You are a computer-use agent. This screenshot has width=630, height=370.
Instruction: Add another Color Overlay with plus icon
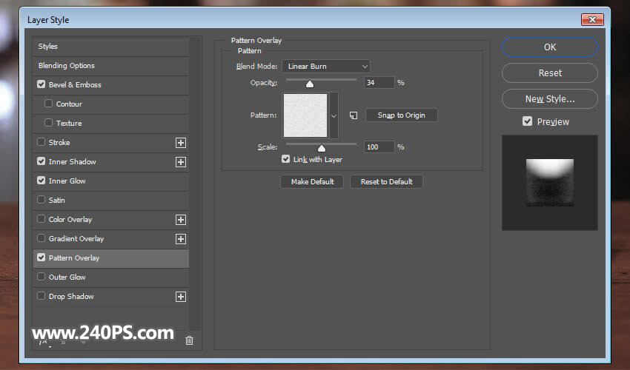coord(181,220)
